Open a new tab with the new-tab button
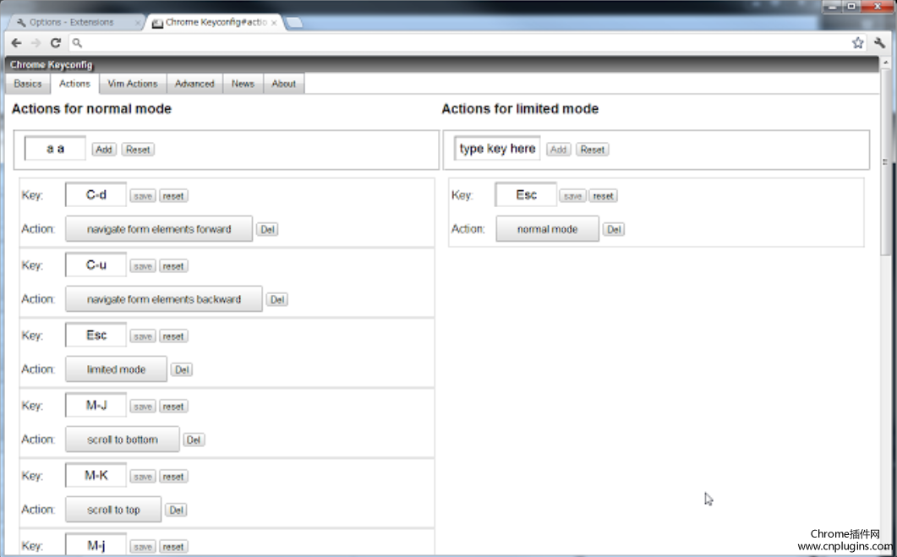 [294, 22]
